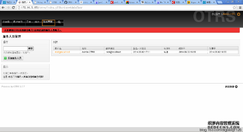
Task: Open a new browser tab
Action: point(220,2)
